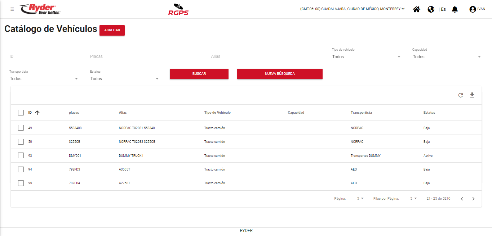The image size is (492, 236).
Task: Sort by ID column arrow
Action: coord(37,113)
